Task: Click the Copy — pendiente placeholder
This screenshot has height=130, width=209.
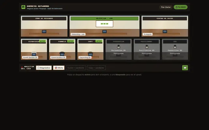Action: (x=96, y=68)
